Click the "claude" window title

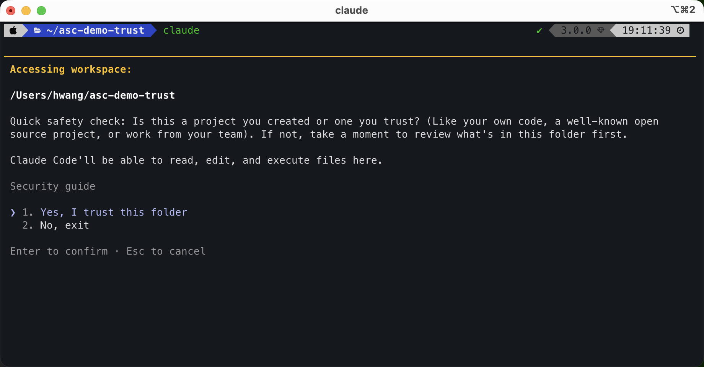352,10
